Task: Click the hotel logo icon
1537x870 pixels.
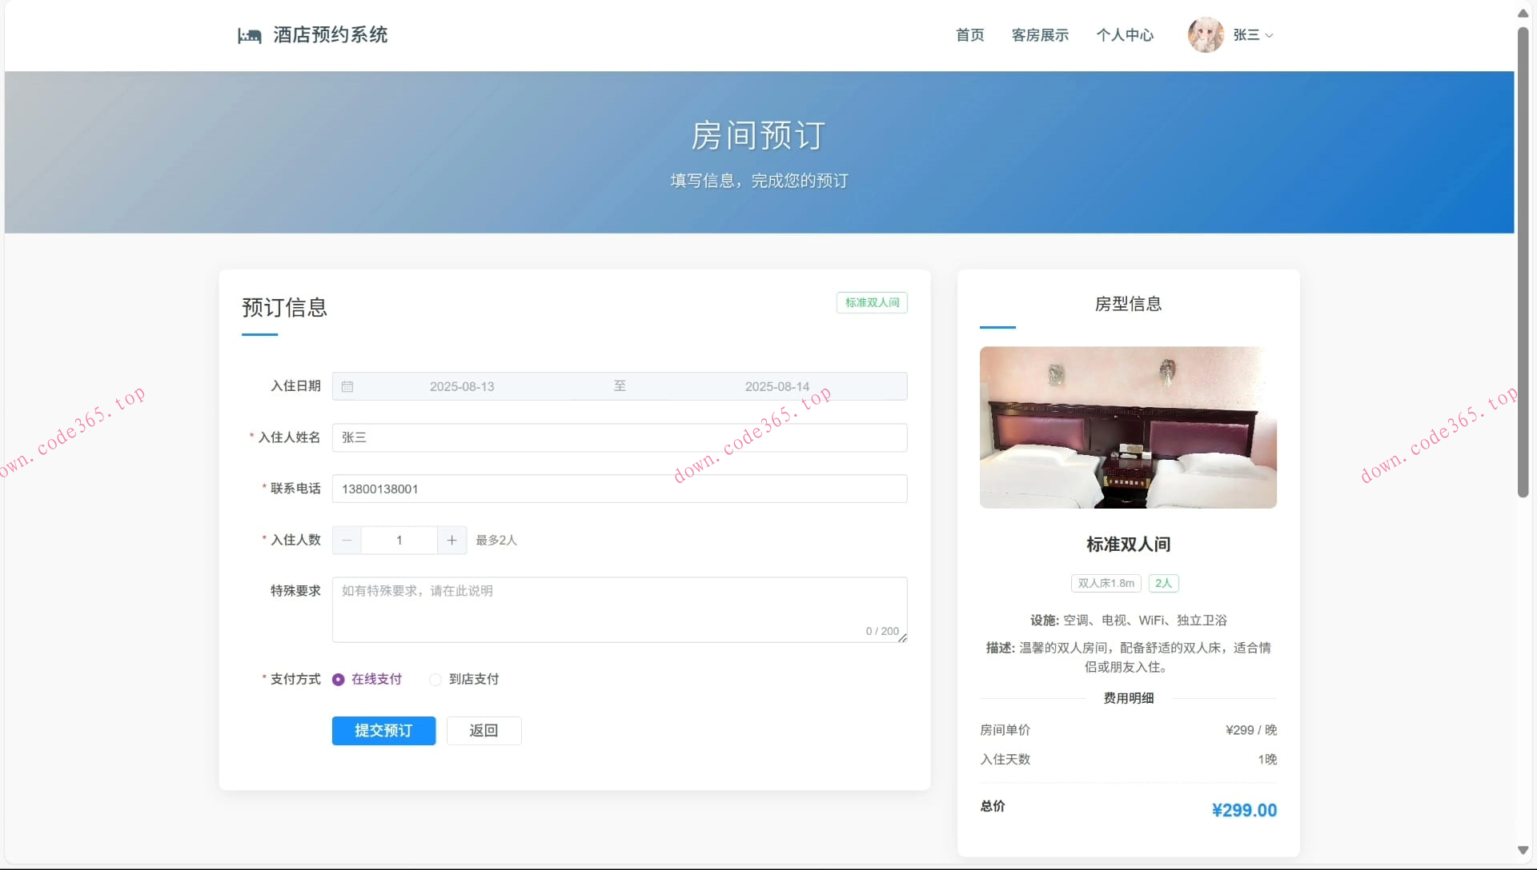Action: point(250,34)
